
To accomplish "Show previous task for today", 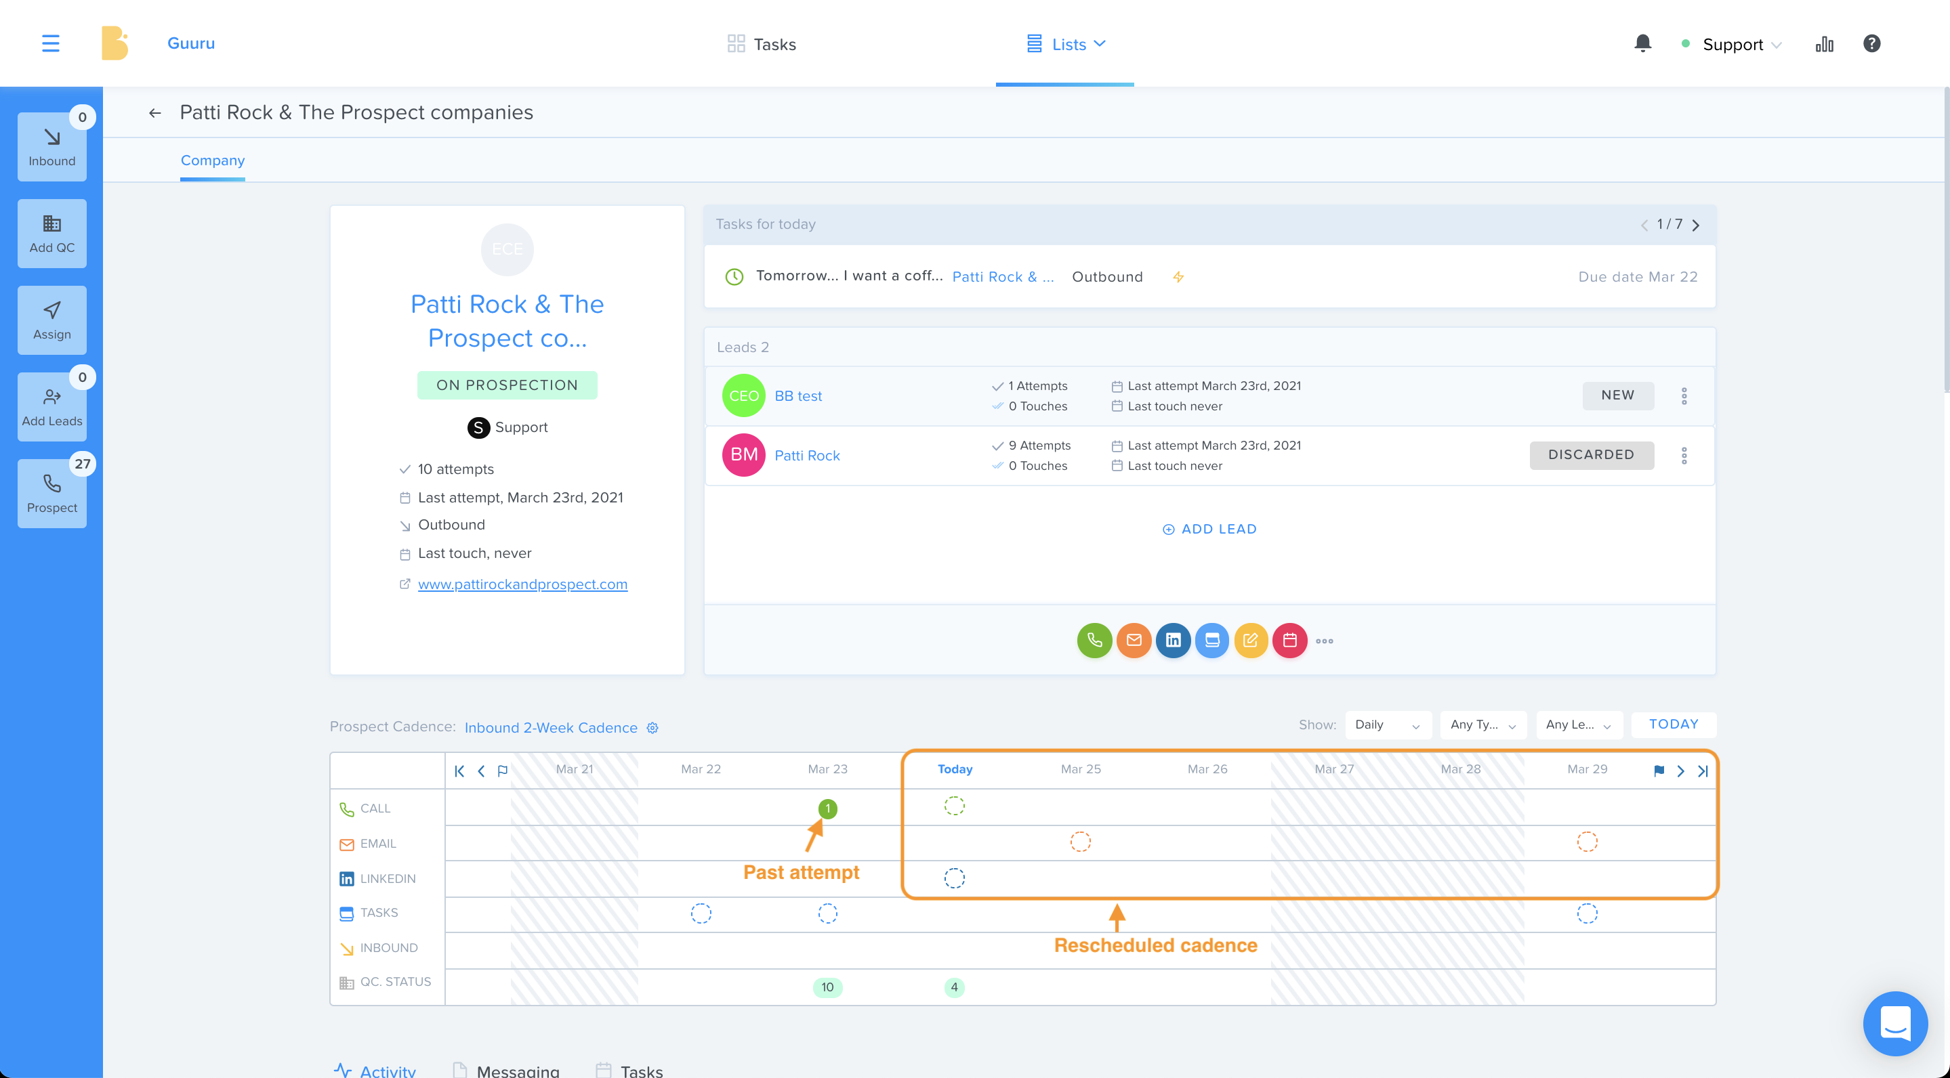I will click(x=1644, y=225).
